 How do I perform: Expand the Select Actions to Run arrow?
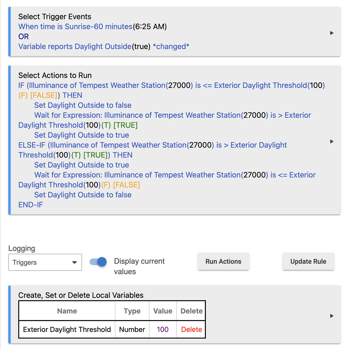(332, 141)
